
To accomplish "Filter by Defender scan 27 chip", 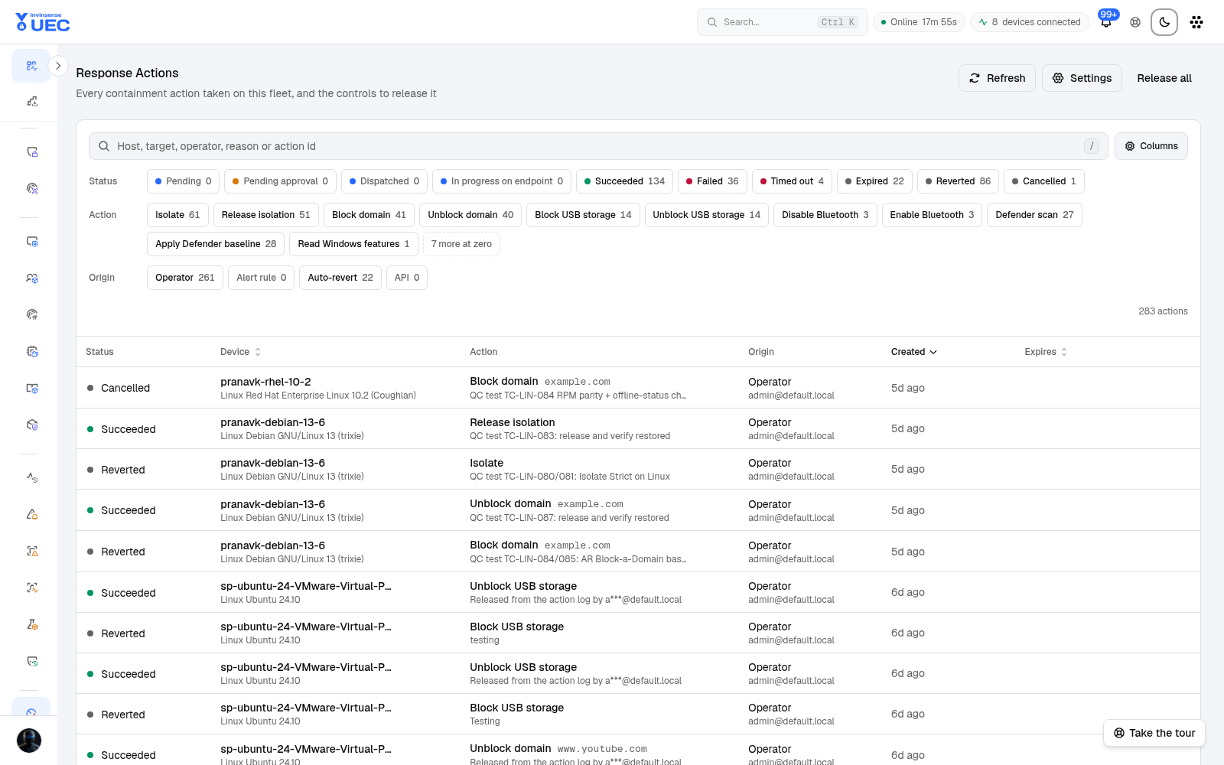I will point(1034,215).
